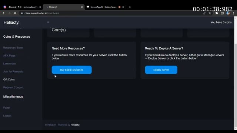This screenshot has height=133, width=237.
Task: Click the Heliactyl footer link
Action: click(75, 125)
